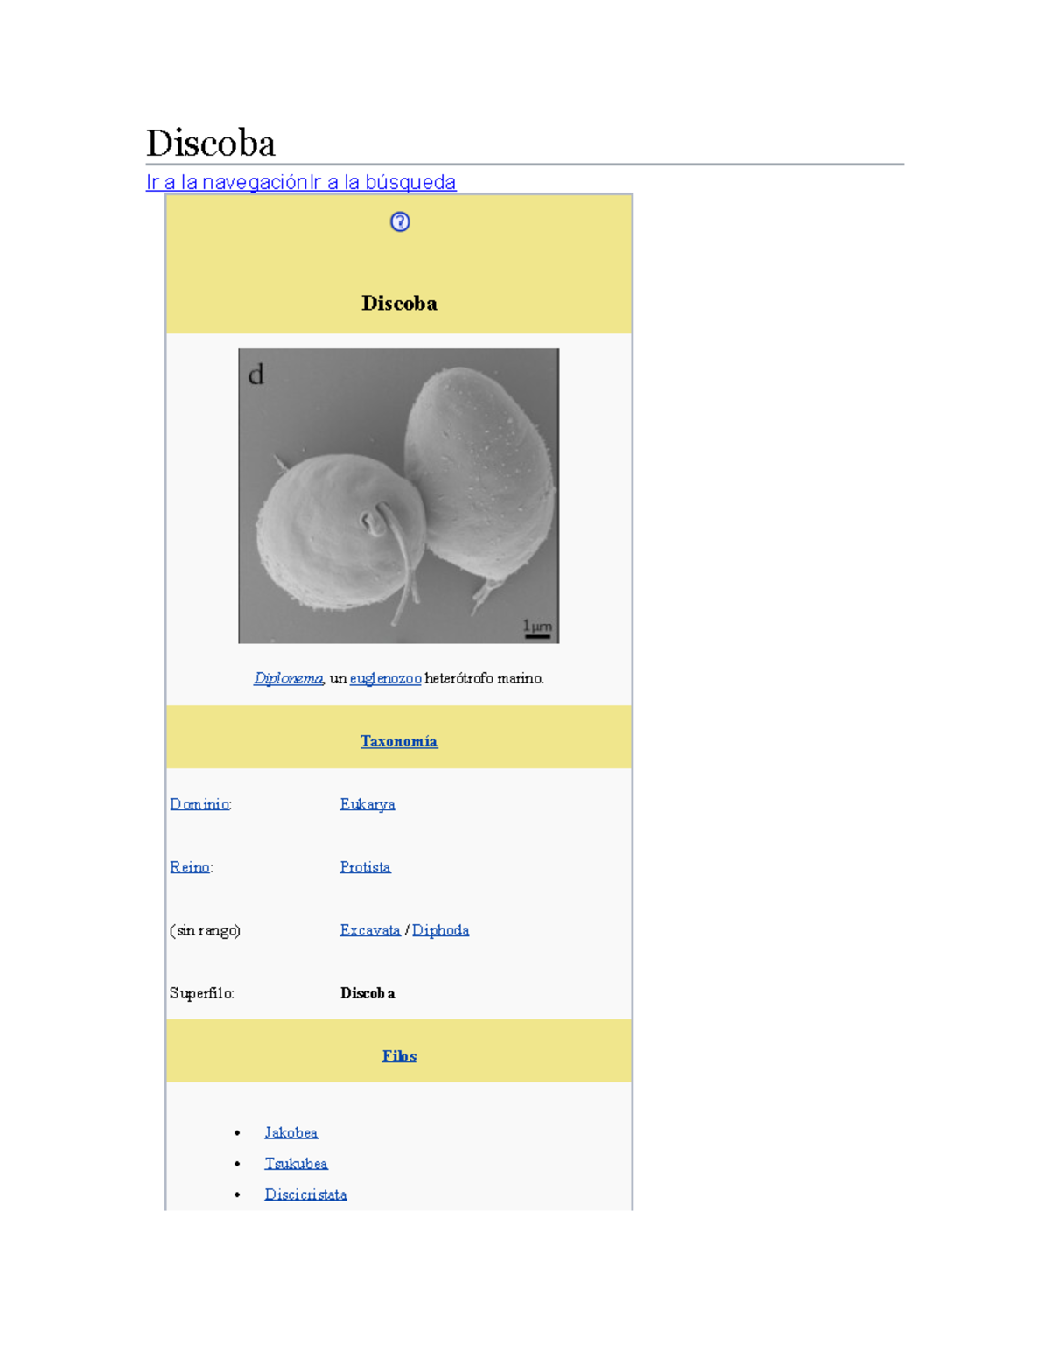Click the Reino label link
The image size is (1050, 1359).
point(190,867)
